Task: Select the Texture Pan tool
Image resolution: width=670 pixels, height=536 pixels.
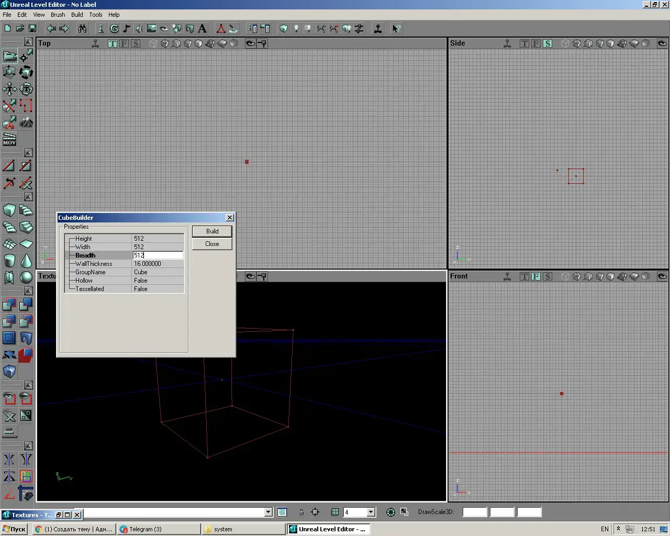Action: point(9,89)
